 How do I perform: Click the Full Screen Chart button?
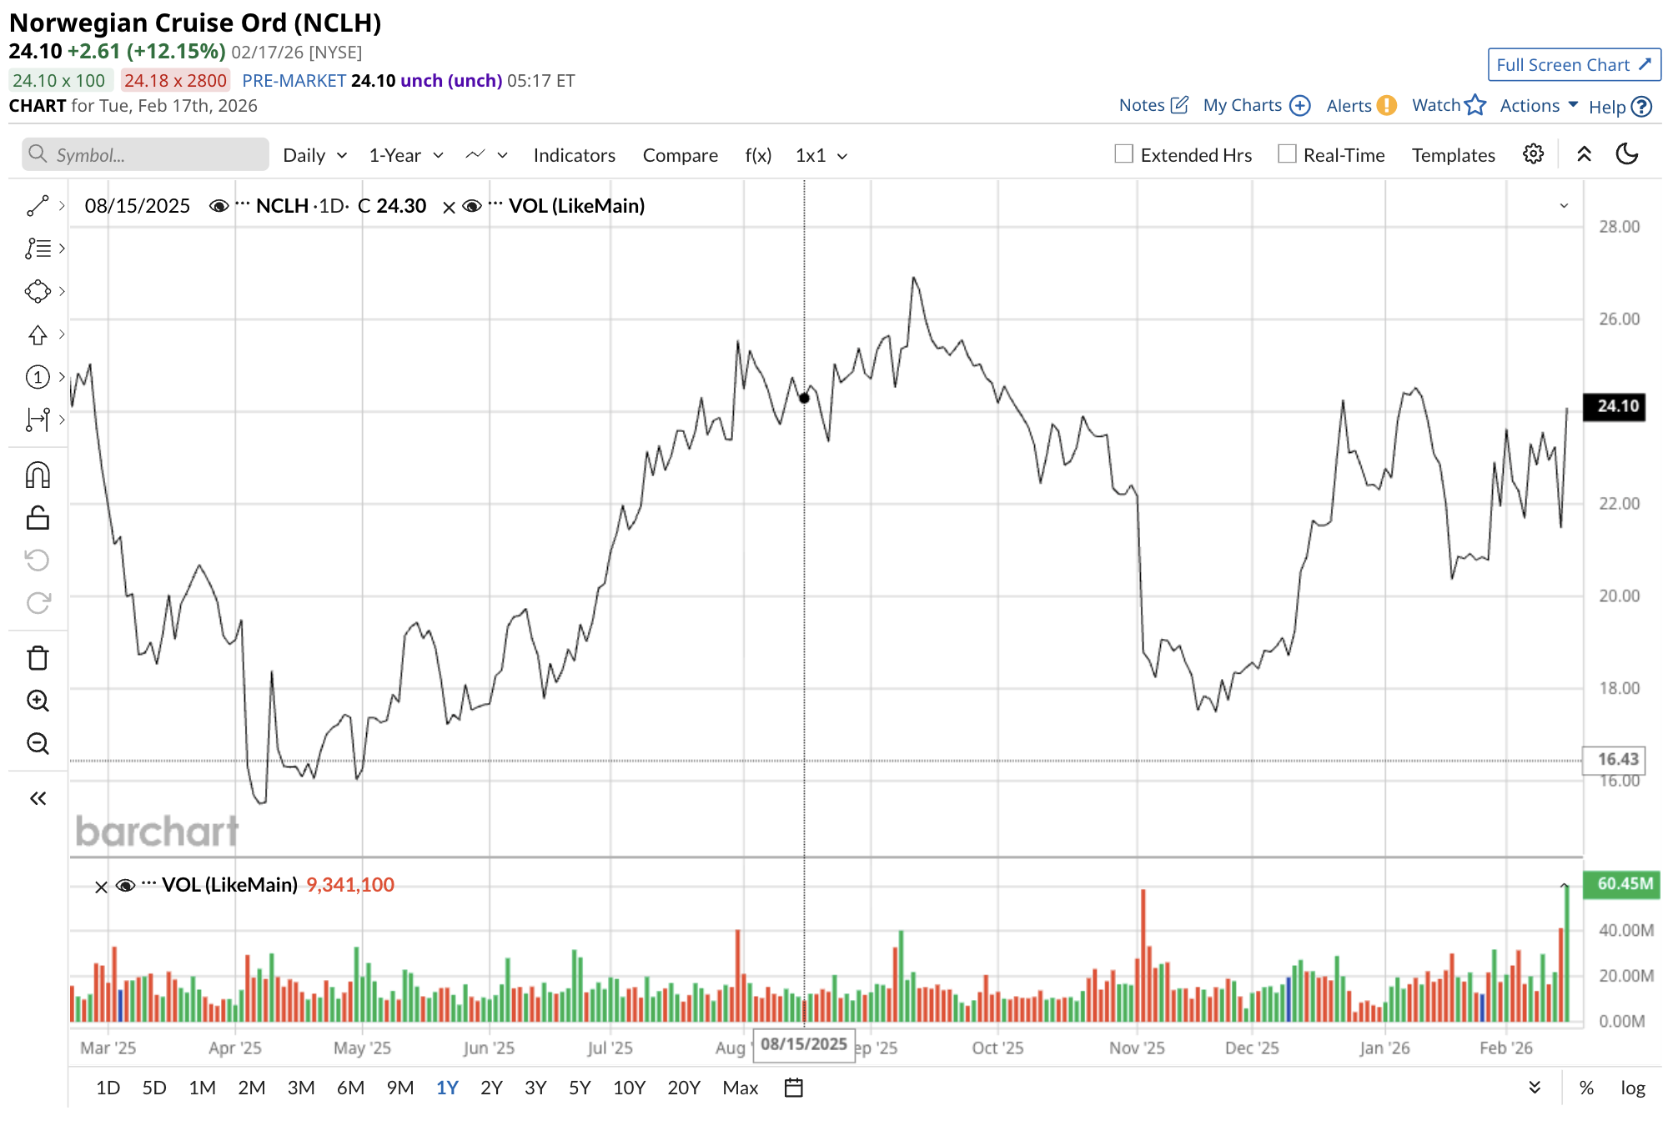1573,65
